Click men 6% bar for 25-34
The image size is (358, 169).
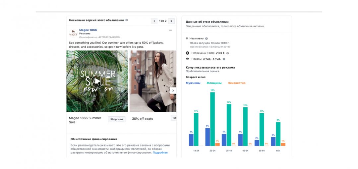(x=208, y=137)
